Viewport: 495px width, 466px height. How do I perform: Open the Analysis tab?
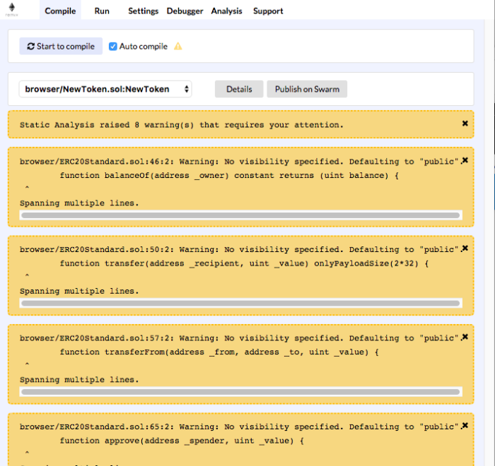point(226,11)
